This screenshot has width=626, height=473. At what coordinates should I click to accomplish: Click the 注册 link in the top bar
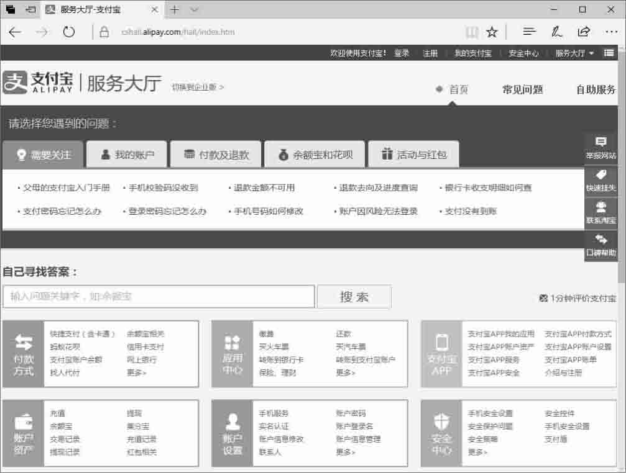click(x=430, y=53)
